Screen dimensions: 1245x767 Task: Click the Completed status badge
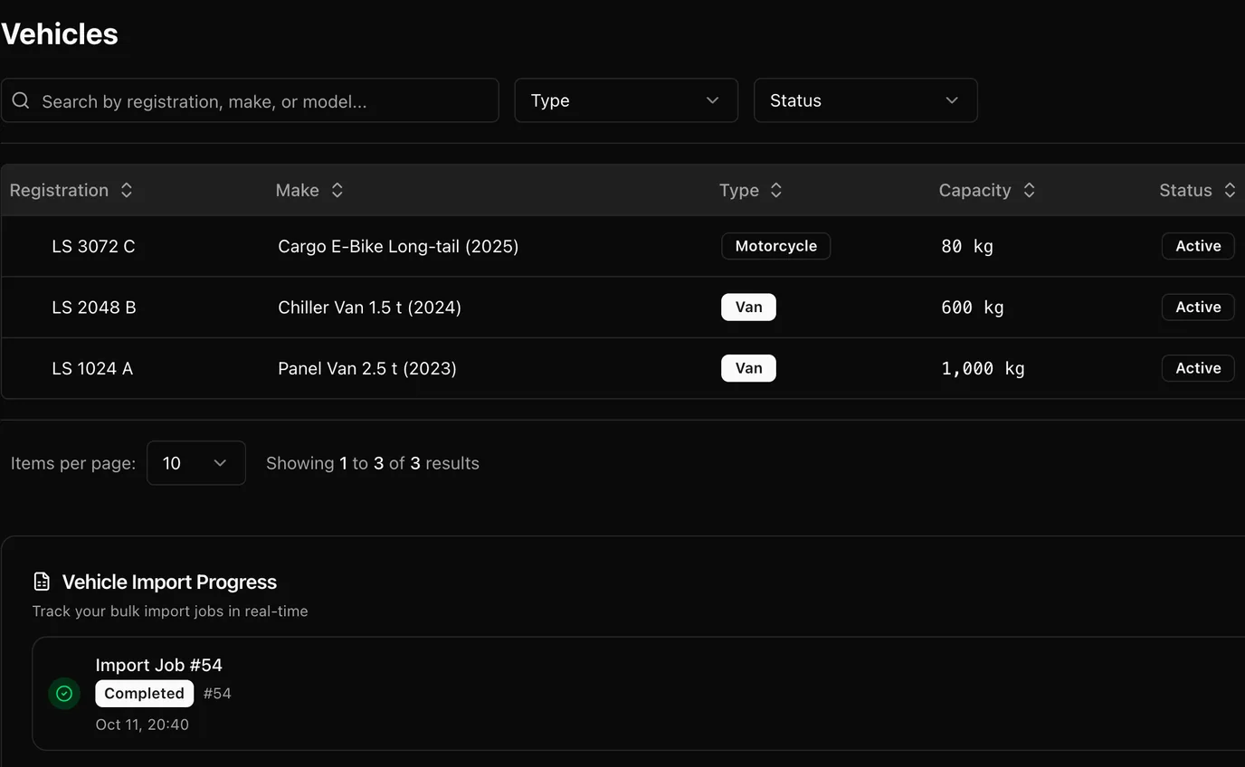coord(145,694)
